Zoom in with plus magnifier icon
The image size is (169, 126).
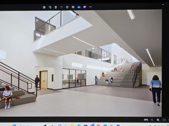[158, 120]
